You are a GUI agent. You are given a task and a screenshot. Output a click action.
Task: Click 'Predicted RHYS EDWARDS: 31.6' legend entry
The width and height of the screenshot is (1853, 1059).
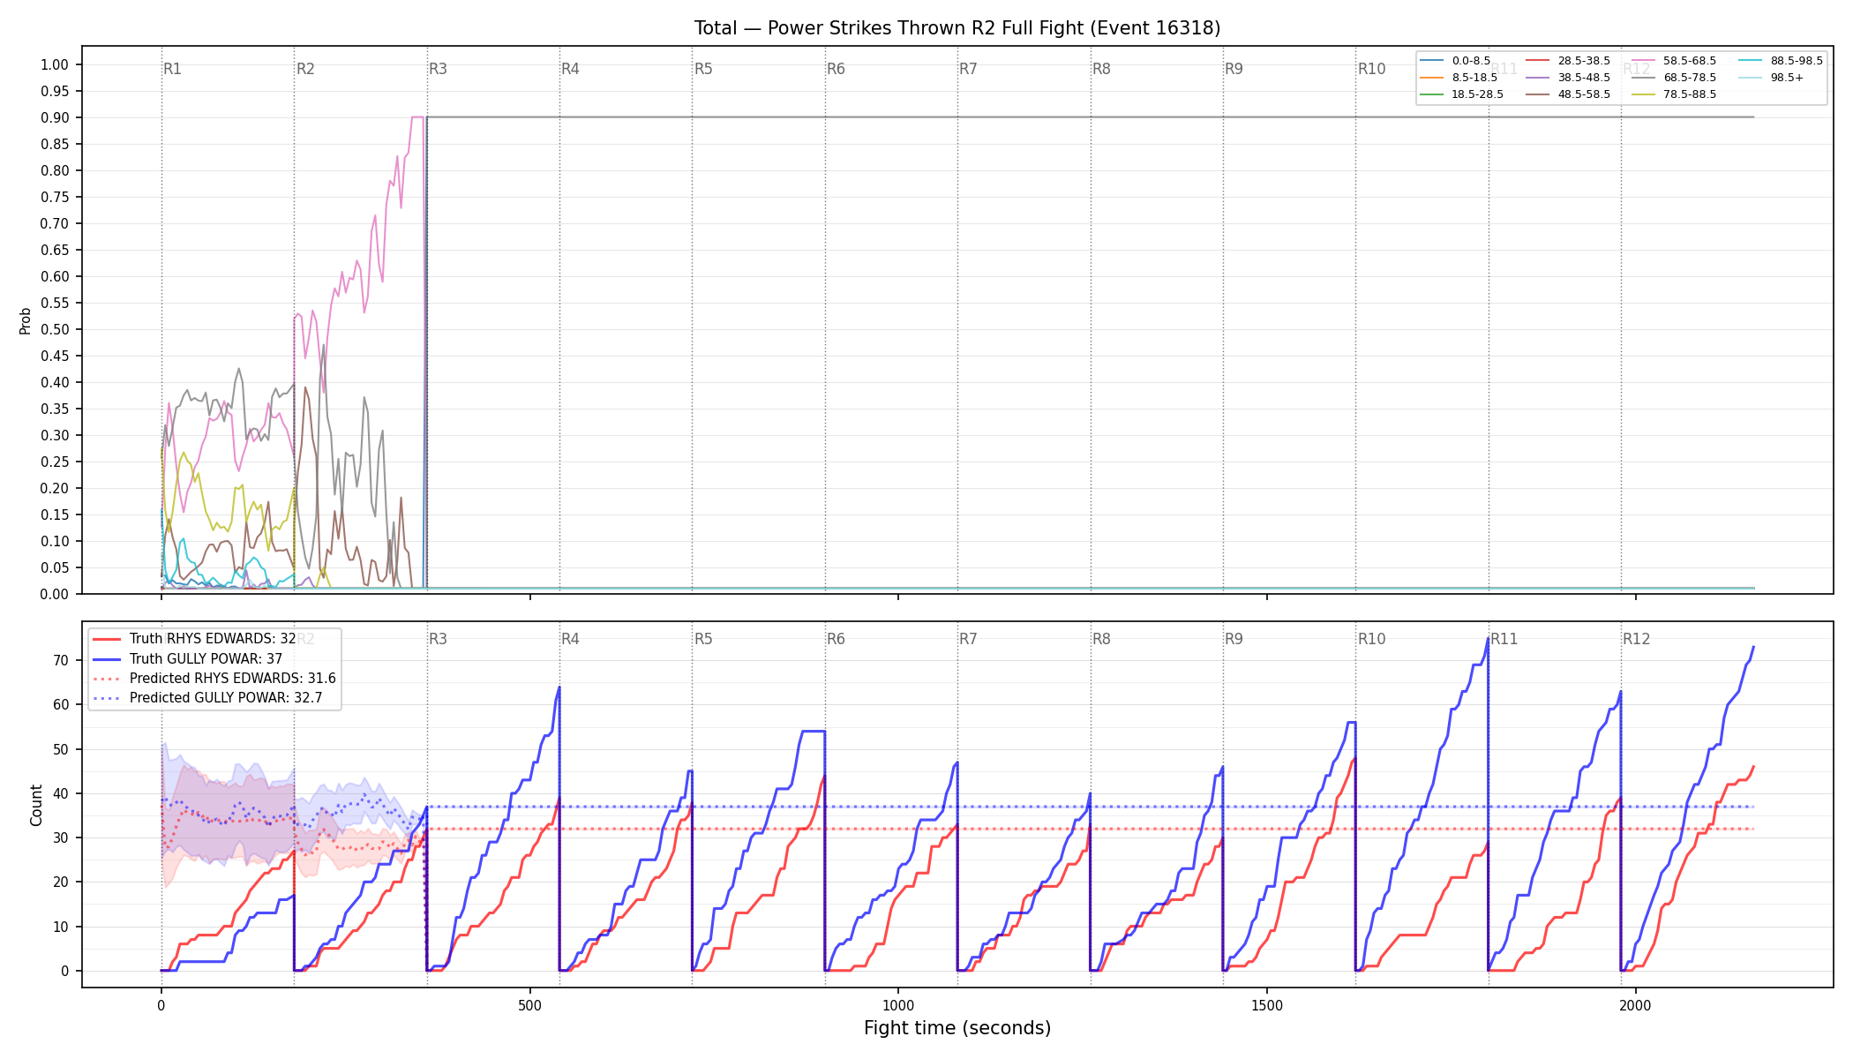point(214,678)
